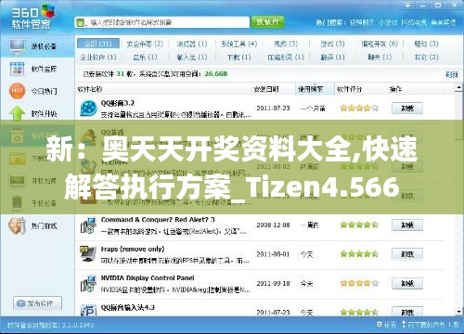This screenshot has height=334, width=464.
Task: Select the 全部 (31) category tab
Action: pyautogui.click(x=98, y=44)
